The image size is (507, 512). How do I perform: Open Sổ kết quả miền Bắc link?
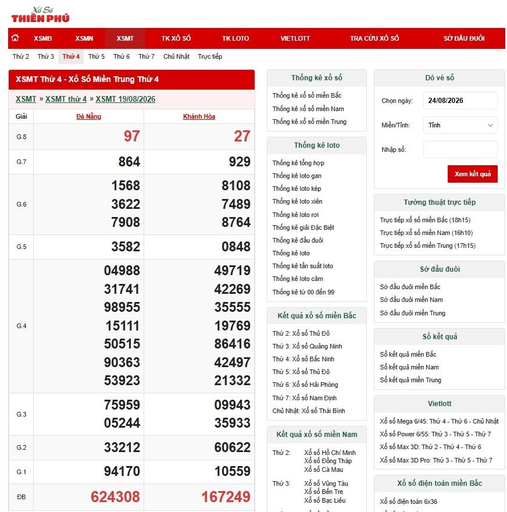pos(408,354)
